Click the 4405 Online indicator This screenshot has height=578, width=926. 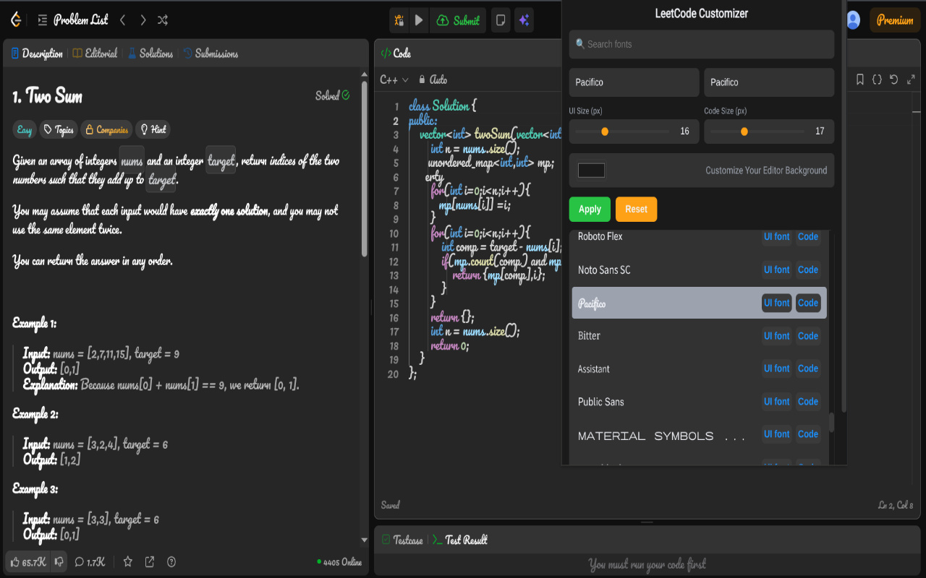(x=339, y=562)
